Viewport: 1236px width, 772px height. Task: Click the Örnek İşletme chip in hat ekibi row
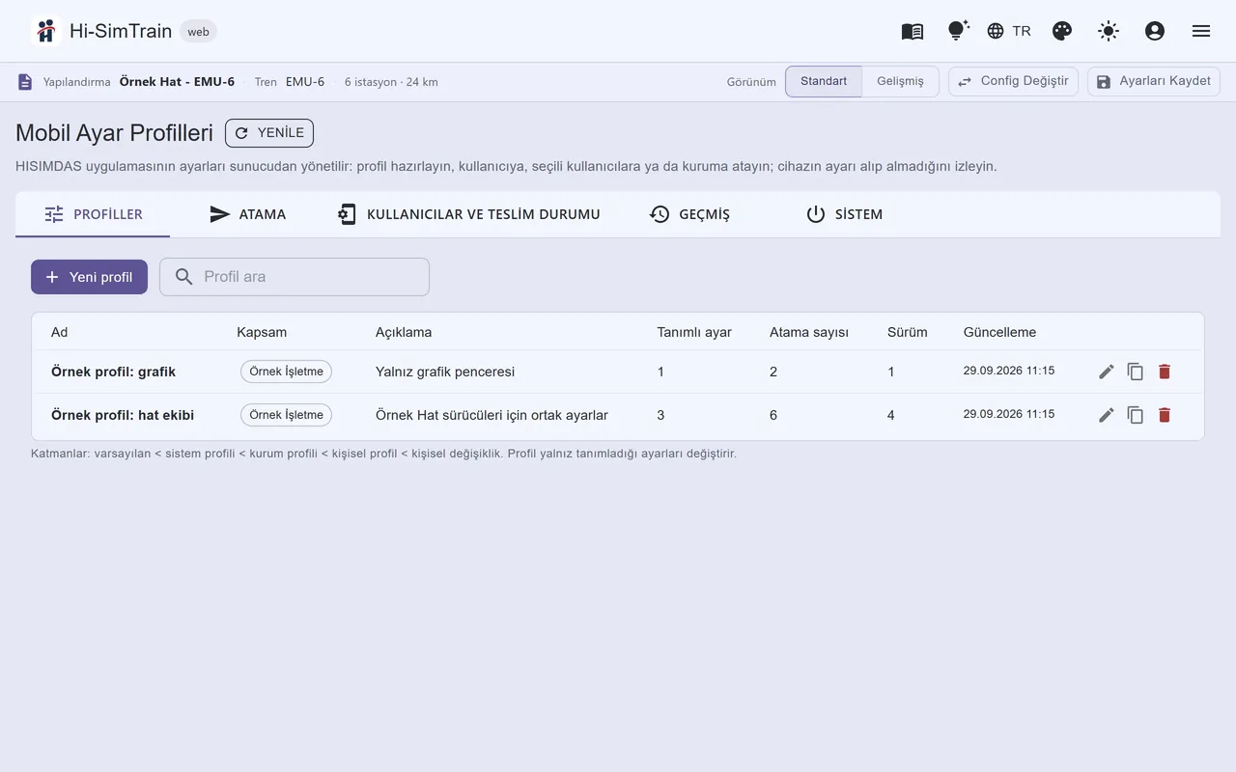point(286,415)
